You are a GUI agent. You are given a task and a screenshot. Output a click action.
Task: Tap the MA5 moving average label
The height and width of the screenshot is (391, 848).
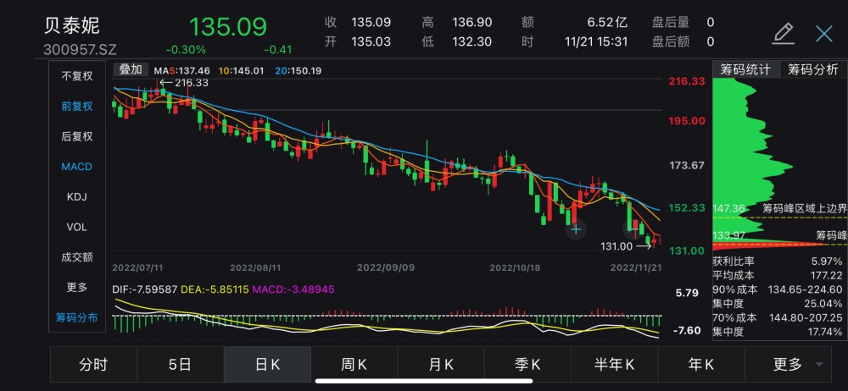click(x=181, y=70)
